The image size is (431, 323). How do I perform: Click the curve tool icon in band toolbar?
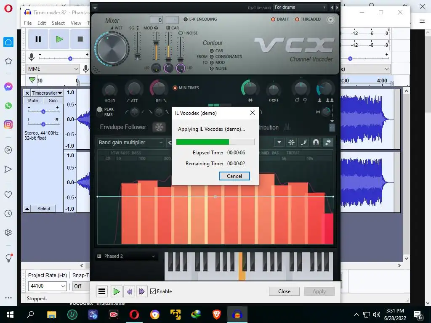(x=303, y=142)
